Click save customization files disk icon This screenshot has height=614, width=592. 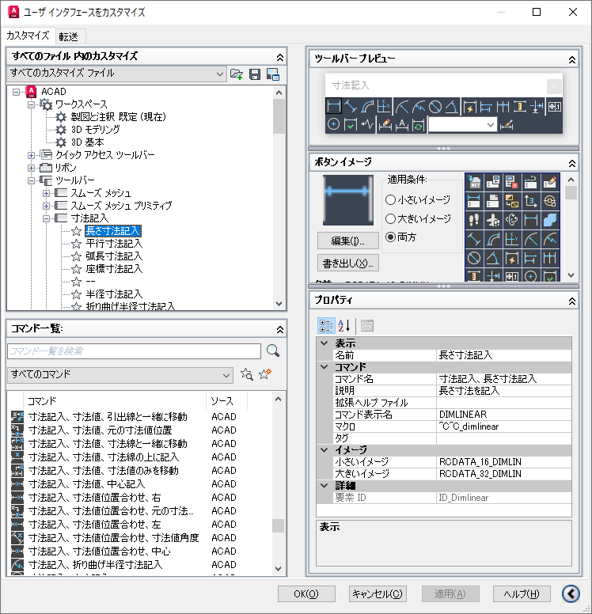[255, 74]
